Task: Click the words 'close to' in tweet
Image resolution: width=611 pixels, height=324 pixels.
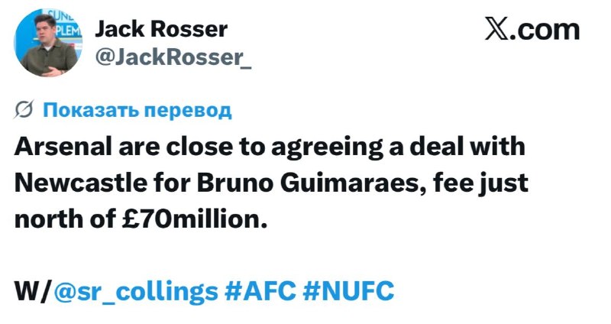Action: (213, 147)
